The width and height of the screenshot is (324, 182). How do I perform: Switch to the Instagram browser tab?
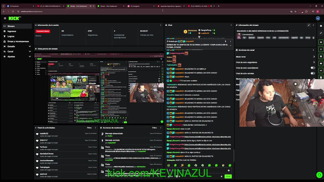[141, 6]
